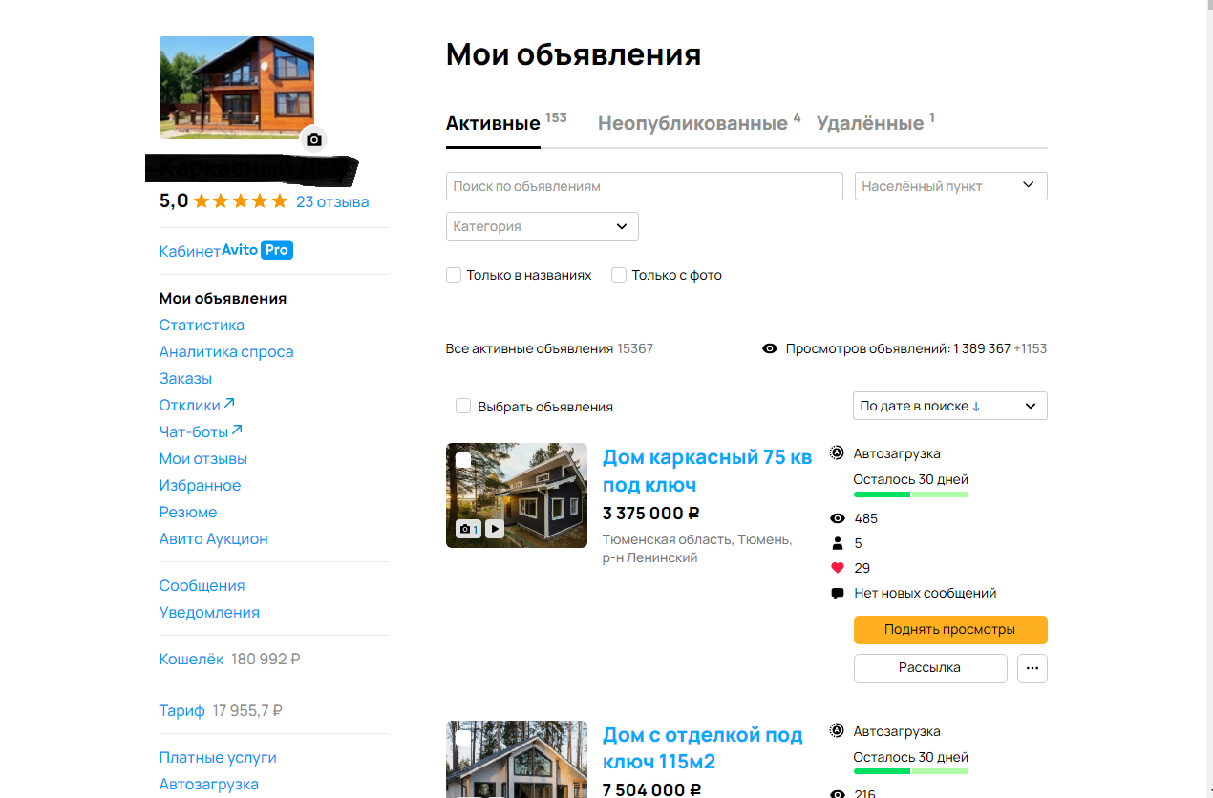Open the 23 отзыва reviews link
Viewport: 1213px width, 798px height.
(332, 201)
